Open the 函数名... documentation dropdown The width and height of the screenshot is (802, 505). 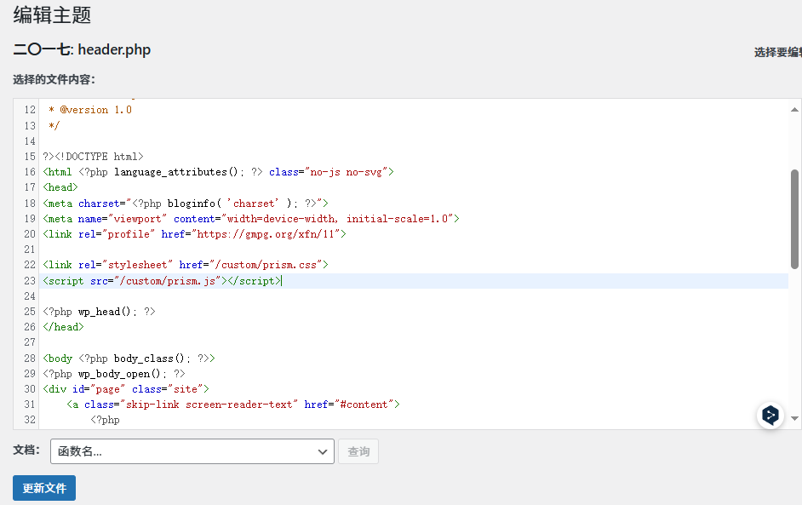(192, 451)
